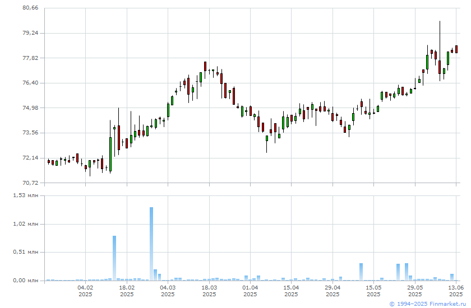Click the 04.02 2025 date label
This screenshot has height=308, width=471.
click(85, 291)
